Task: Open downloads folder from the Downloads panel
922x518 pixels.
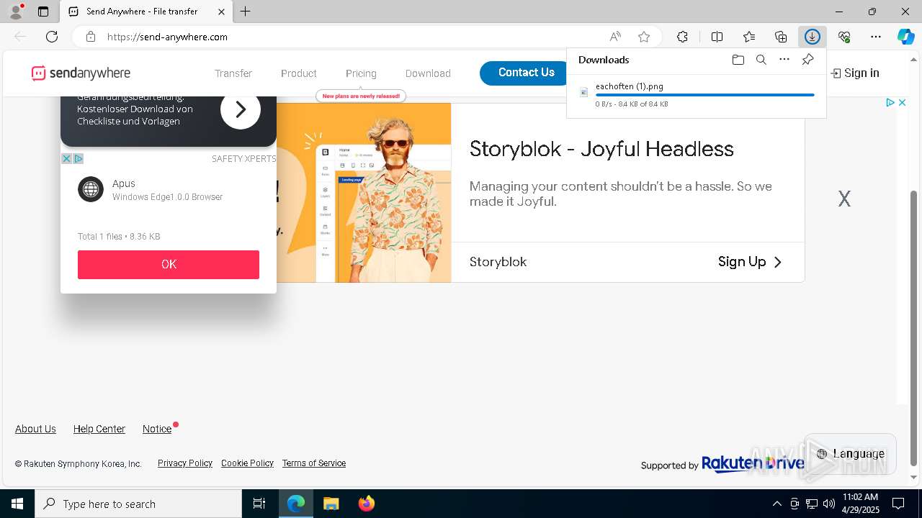Action: (738, 60)
